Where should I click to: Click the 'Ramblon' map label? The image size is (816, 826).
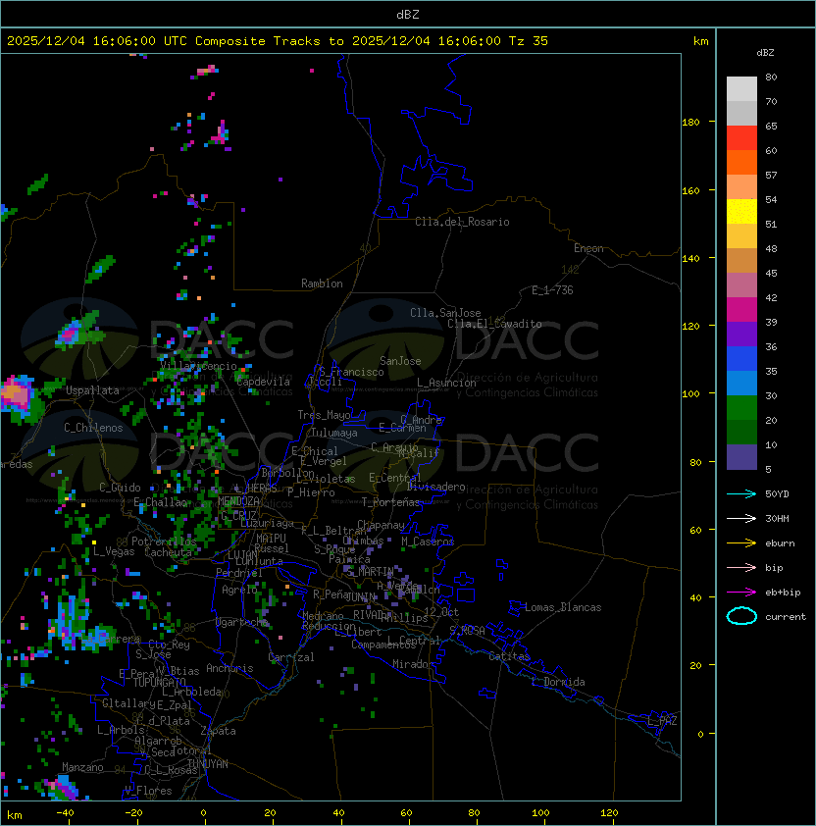click(x=322, y=284)
